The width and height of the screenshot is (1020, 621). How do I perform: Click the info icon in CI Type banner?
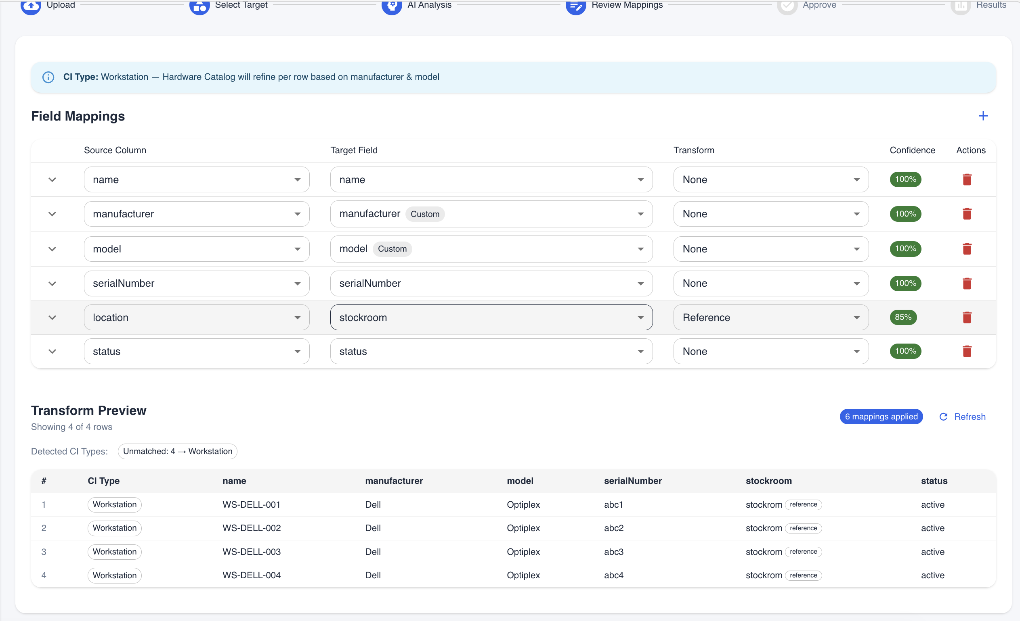point(48,77)
